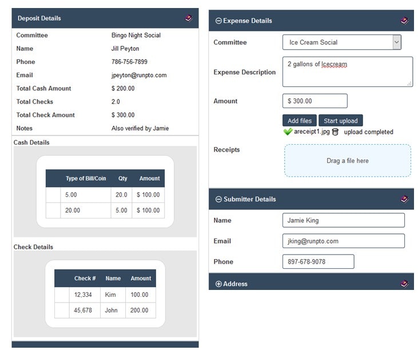Image resolution: width=418 pixels, height=354 pixels.
Task: Click the book icon in Submitter Details header
Action: (x=404, y=199)
